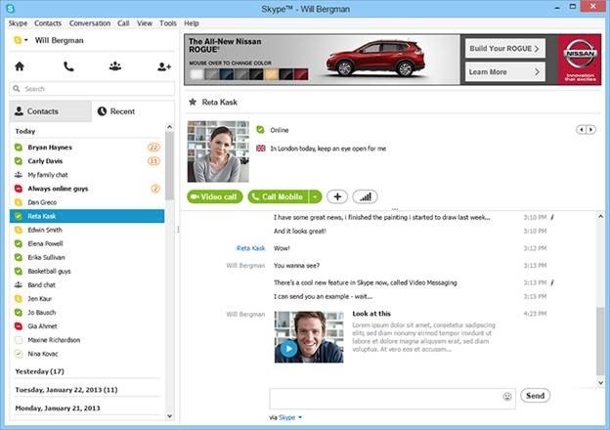Click the Reta Kask sender name link
The width and height of the screenshot is (610, 430).
click(x=251, y=248)
